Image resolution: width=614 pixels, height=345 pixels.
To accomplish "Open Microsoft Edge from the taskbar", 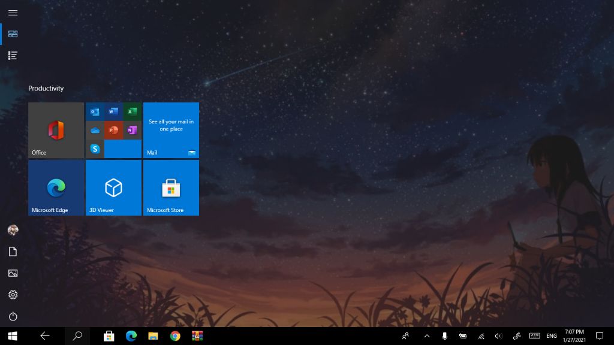I will pyautogui.click(x=131, y=336).
